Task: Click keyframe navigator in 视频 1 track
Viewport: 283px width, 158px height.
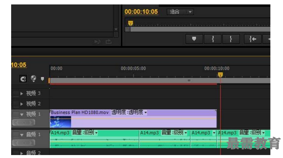Action: pyautogui.click(x=23, y=122)
